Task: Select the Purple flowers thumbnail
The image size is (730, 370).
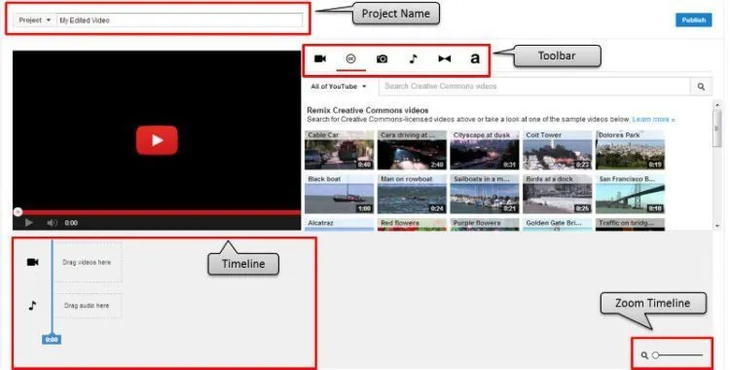Action: [485, 224]
